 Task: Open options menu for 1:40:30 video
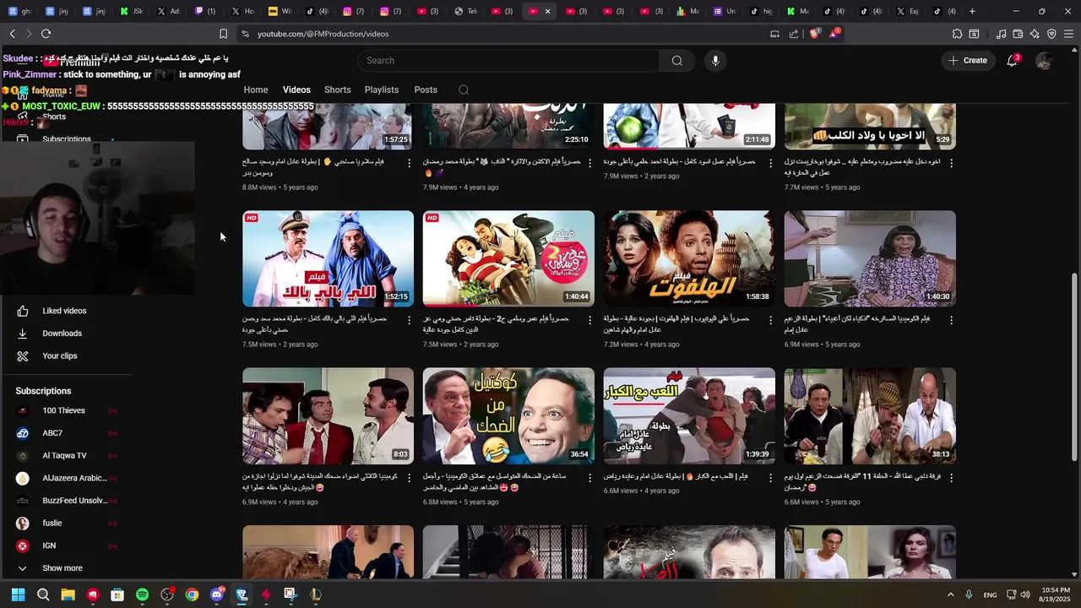click(x=951, y=320)
